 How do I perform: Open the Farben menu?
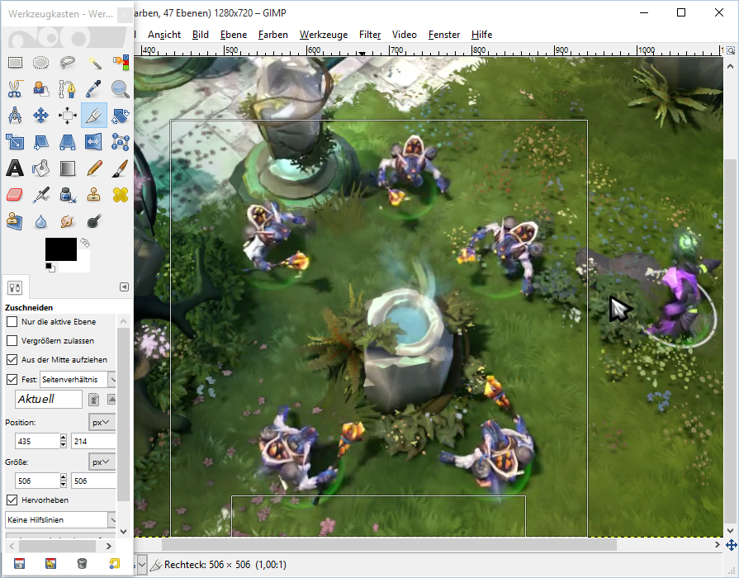click(272, 35)
